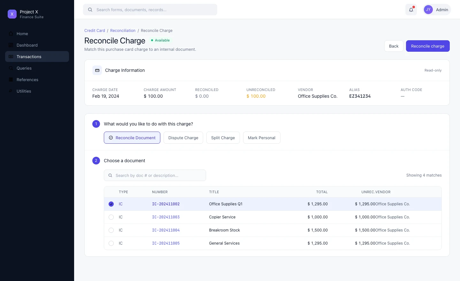Open the Reconciliation breadcrumb link

coord(123,31)
